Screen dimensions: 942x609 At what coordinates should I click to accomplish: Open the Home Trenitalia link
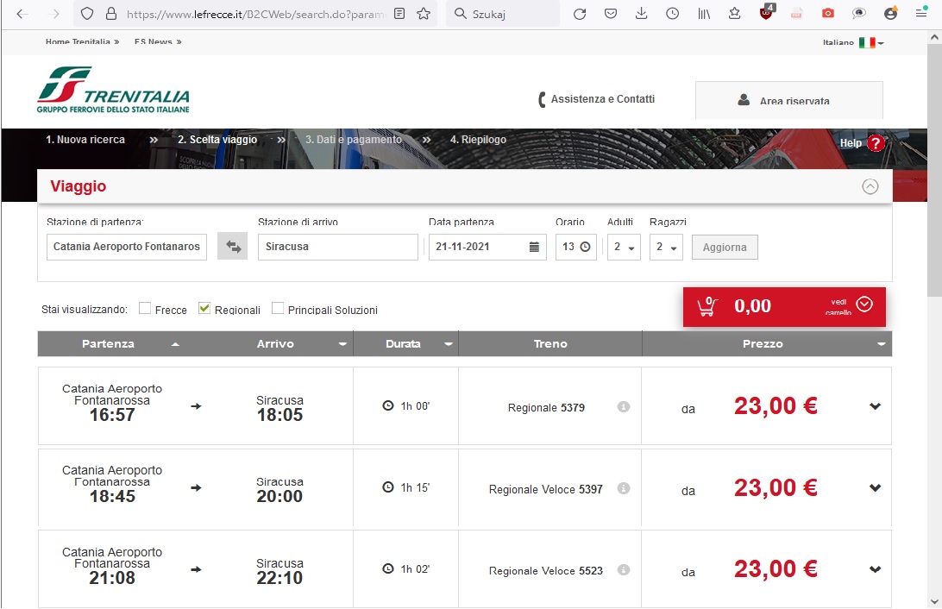(x=82, y=42)
